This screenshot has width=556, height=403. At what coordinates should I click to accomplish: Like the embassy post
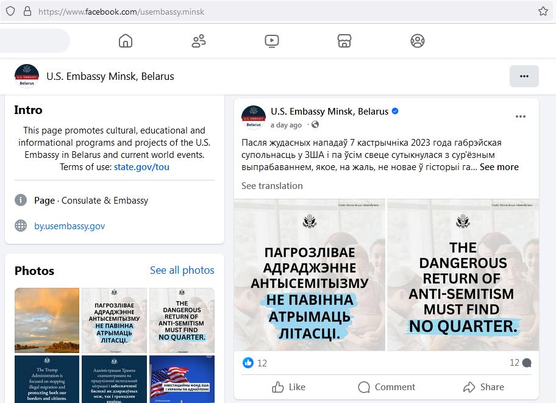(288, 387)
